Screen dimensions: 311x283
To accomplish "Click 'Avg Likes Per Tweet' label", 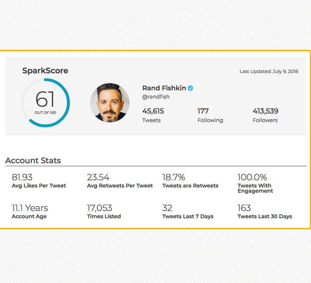I will click(x=39, y=186).
